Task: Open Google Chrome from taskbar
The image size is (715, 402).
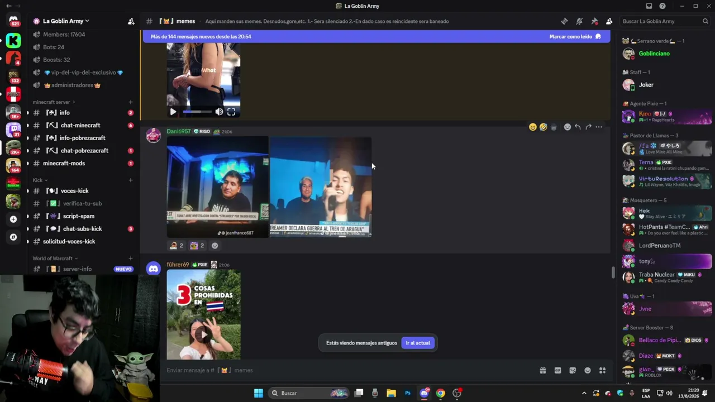Action: tap(441, 393)
